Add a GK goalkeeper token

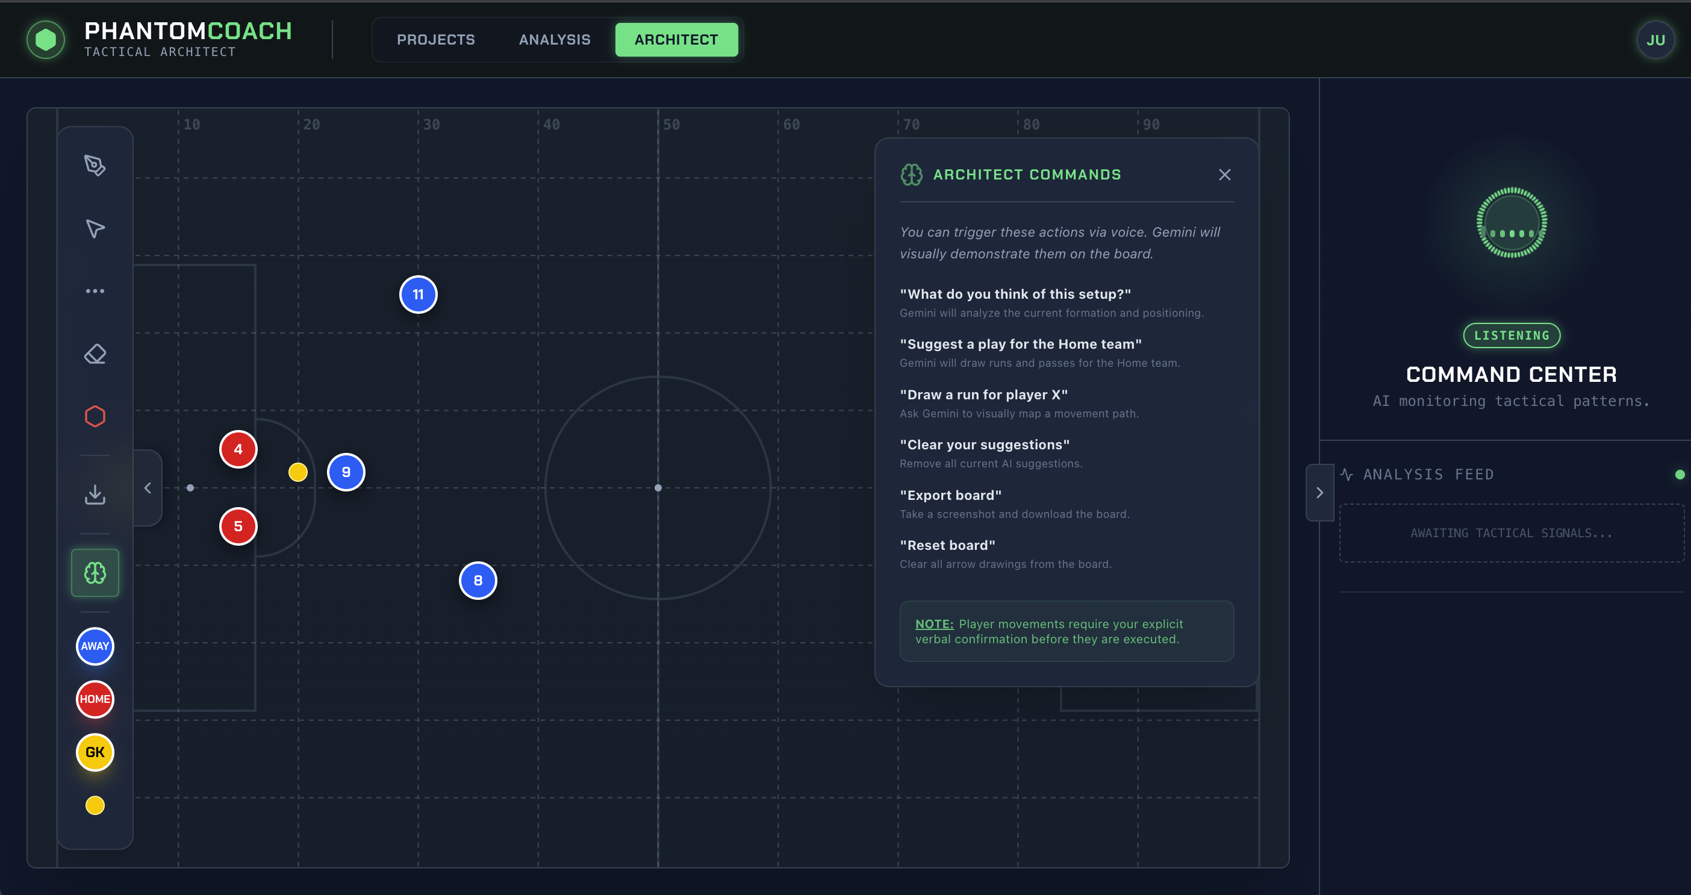coord(95,752)
